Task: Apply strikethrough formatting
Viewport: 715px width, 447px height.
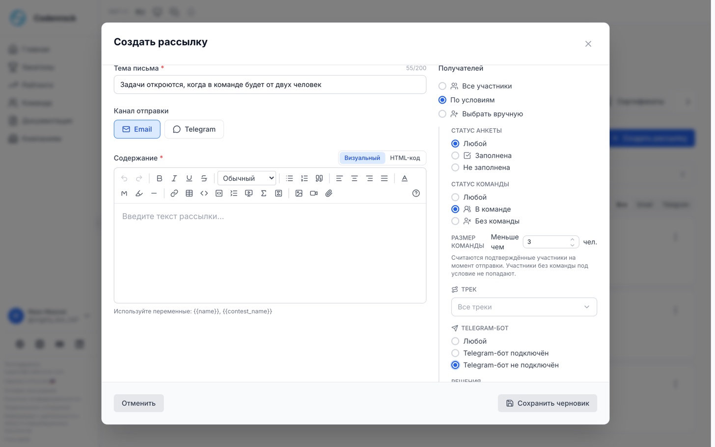Action: pos(204,178)
